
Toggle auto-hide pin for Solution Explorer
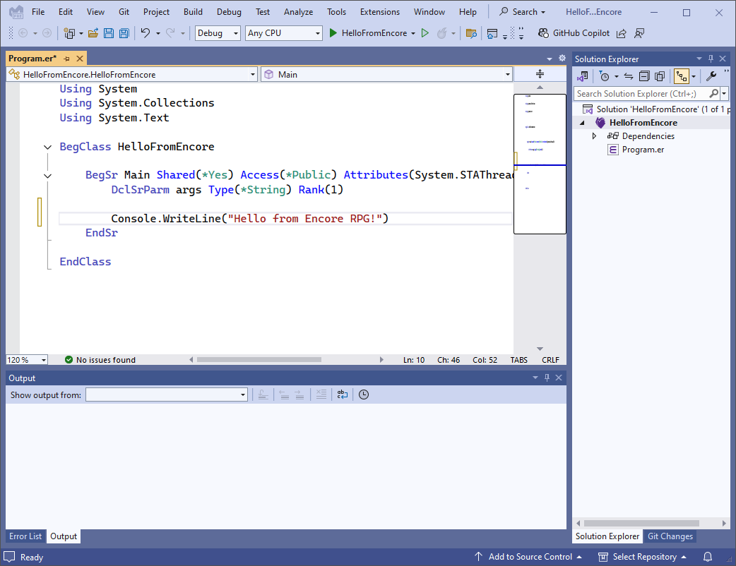click(711, 59)
